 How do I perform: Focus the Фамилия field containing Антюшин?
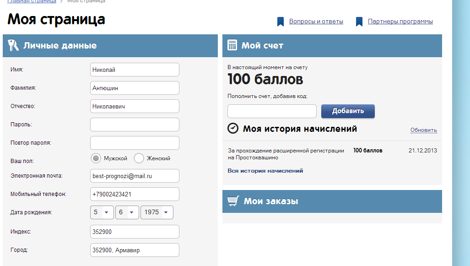click(135, 88)
